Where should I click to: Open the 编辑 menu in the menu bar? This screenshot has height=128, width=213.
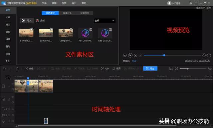[x=54, y=3]
